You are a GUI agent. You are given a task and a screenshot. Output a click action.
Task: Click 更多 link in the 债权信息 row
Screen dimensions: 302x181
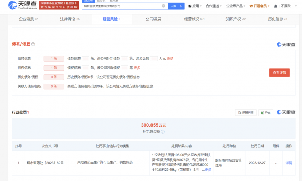click(137, 68)
